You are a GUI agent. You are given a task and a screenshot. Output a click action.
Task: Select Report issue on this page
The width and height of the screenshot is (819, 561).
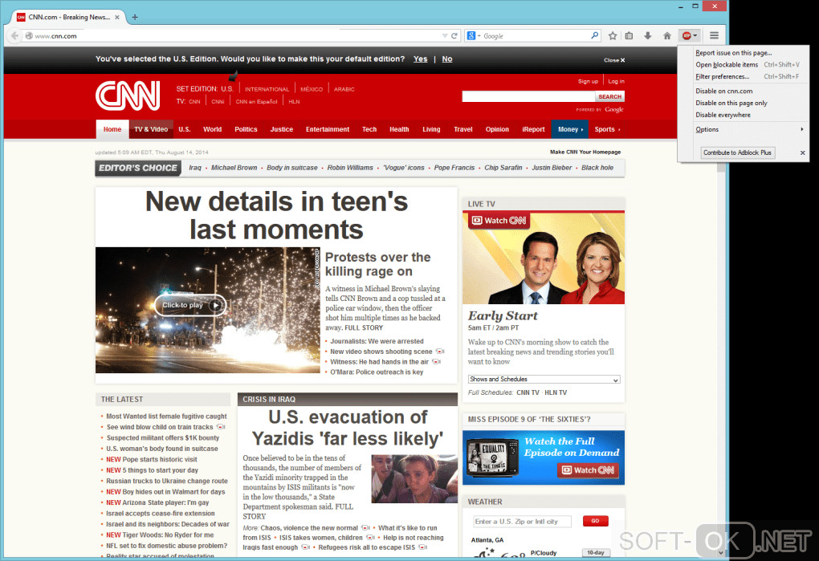pyautogui.click(x=733, y=53)
